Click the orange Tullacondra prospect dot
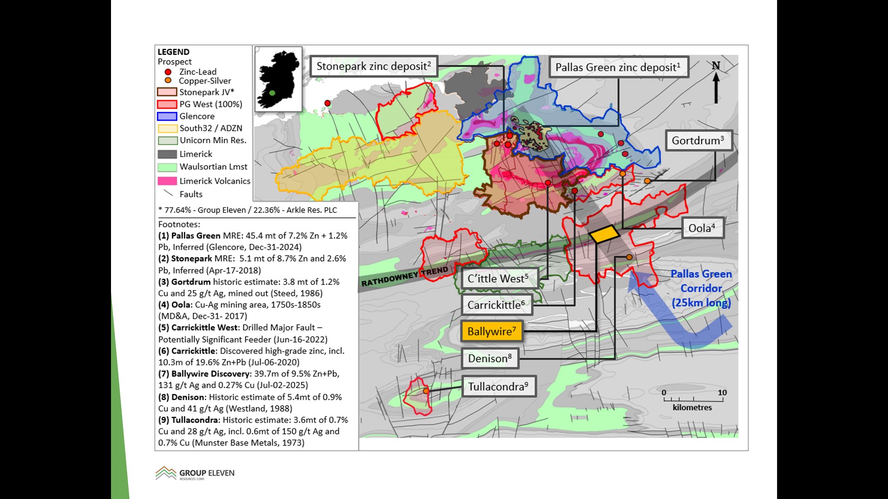Screen dimensions: 888x499 tap(426, 391)
